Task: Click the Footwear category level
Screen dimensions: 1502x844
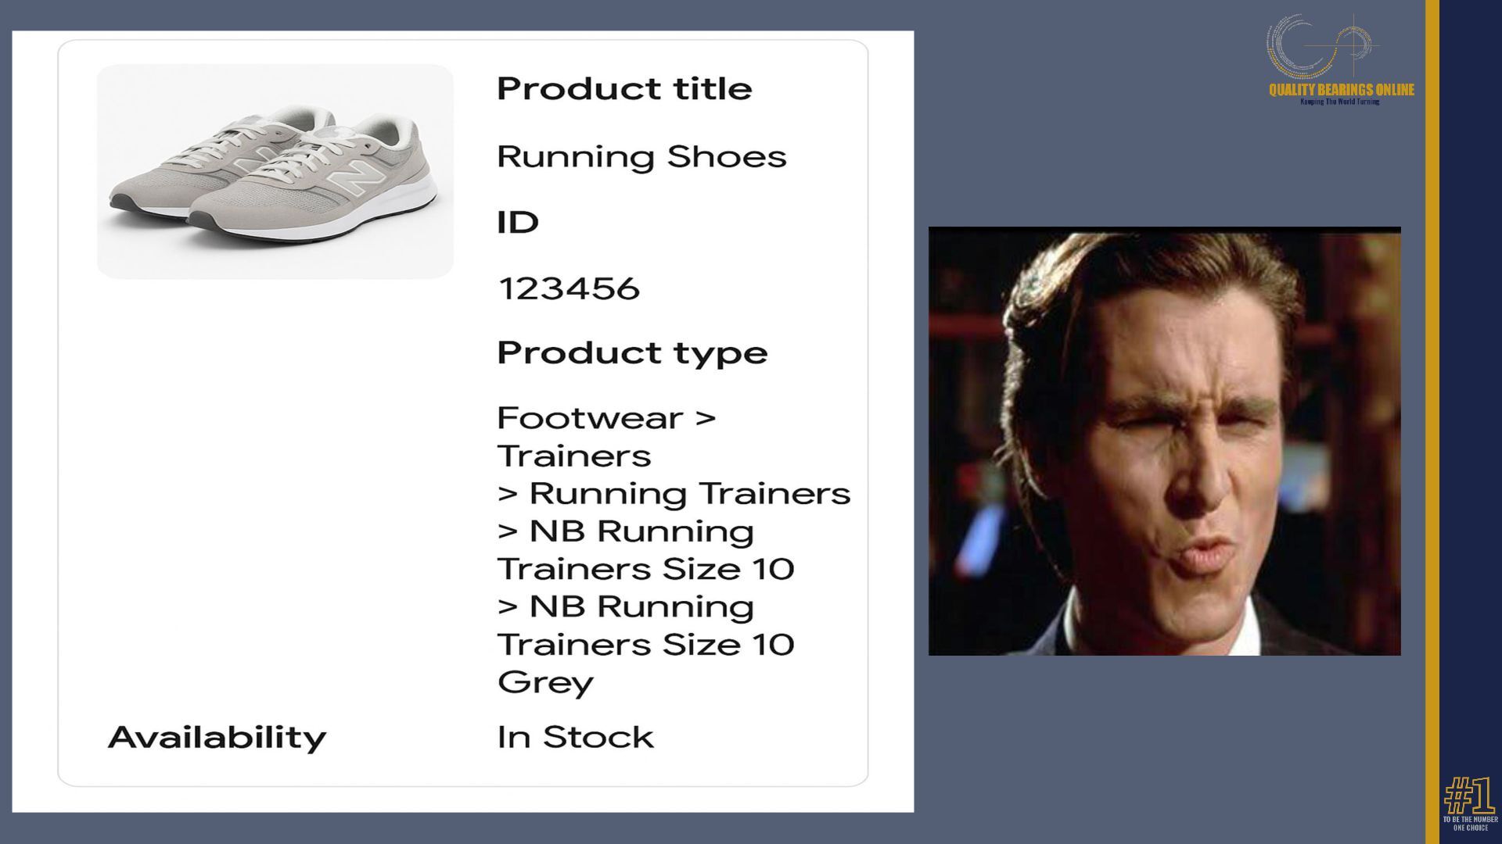Action: point(591,418)
